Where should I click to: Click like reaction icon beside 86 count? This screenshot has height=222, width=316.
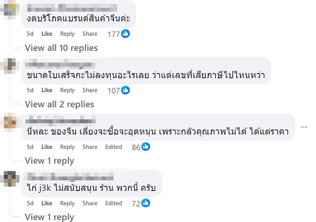[145, 147]
